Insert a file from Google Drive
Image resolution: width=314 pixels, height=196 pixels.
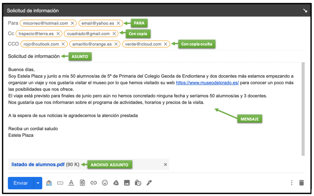[116, 183]
